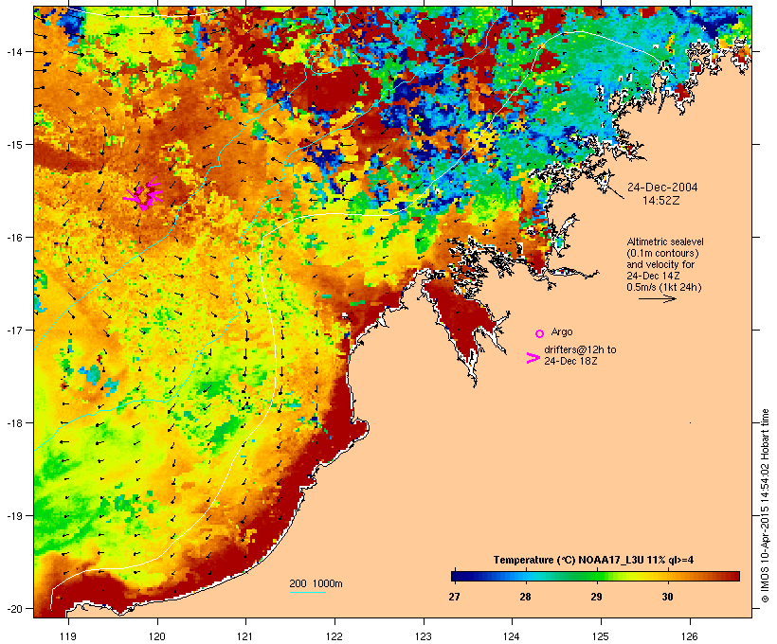Click the 200 1000m depth legend text
Viewport: 777px width, 644px height.
316,583
